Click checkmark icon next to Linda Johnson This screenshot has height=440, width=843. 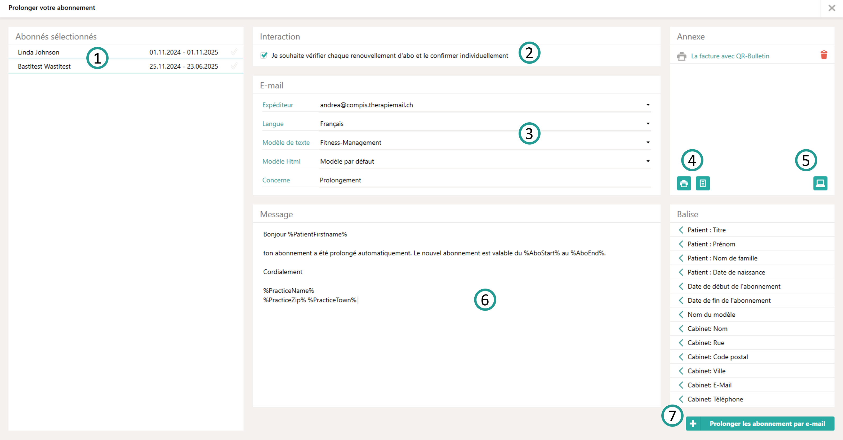[x=234, y=52]
